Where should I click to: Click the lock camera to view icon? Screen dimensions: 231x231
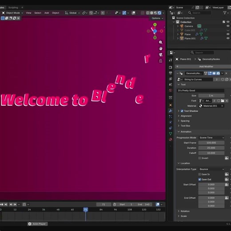click(x=160, y=61)
